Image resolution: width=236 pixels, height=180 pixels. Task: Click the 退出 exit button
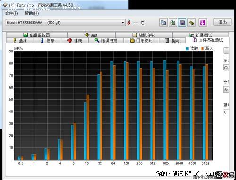click(222, 22)
